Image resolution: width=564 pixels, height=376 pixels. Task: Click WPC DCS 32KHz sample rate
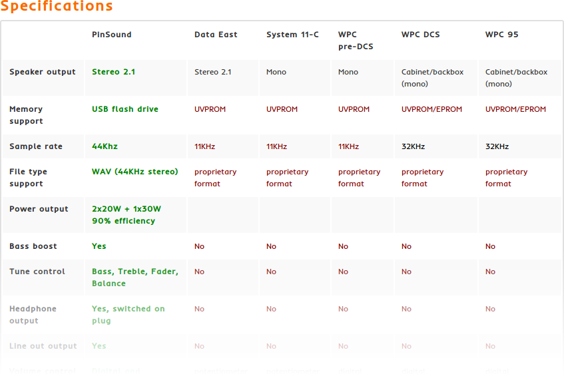[x=413, y=146]
